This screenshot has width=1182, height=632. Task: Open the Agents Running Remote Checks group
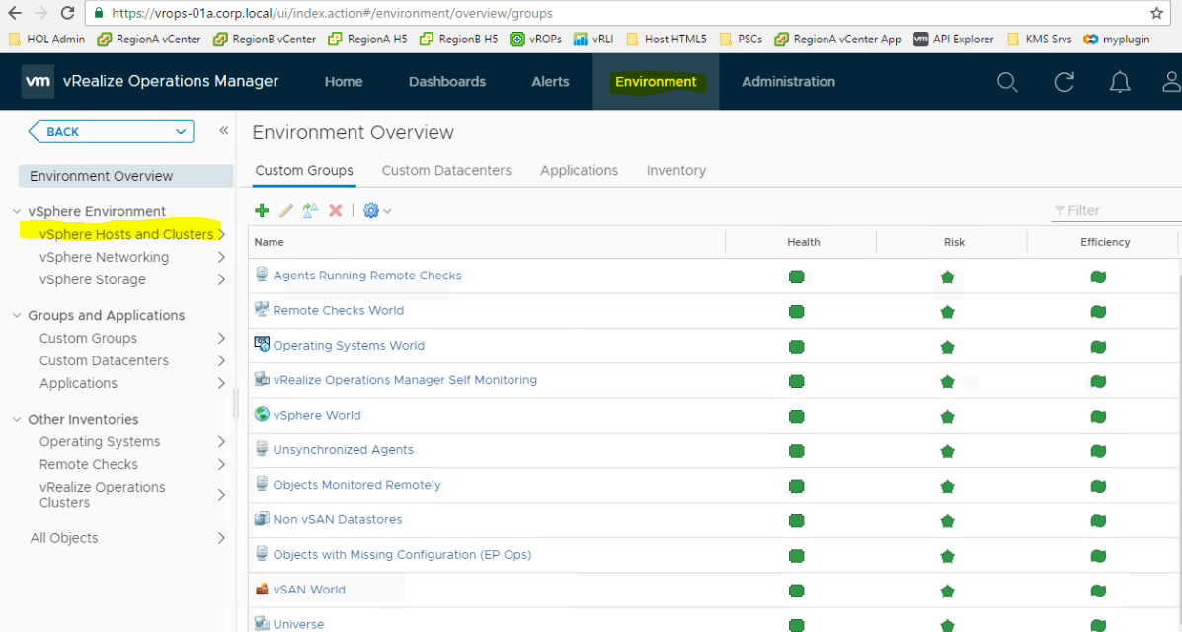(x=367, y=276)
